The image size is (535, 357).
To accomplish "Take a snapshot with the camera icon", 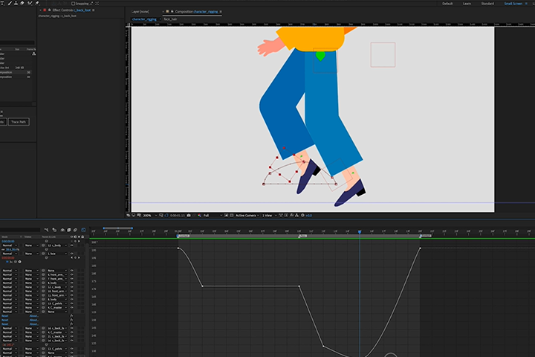I will pos(188,216).
